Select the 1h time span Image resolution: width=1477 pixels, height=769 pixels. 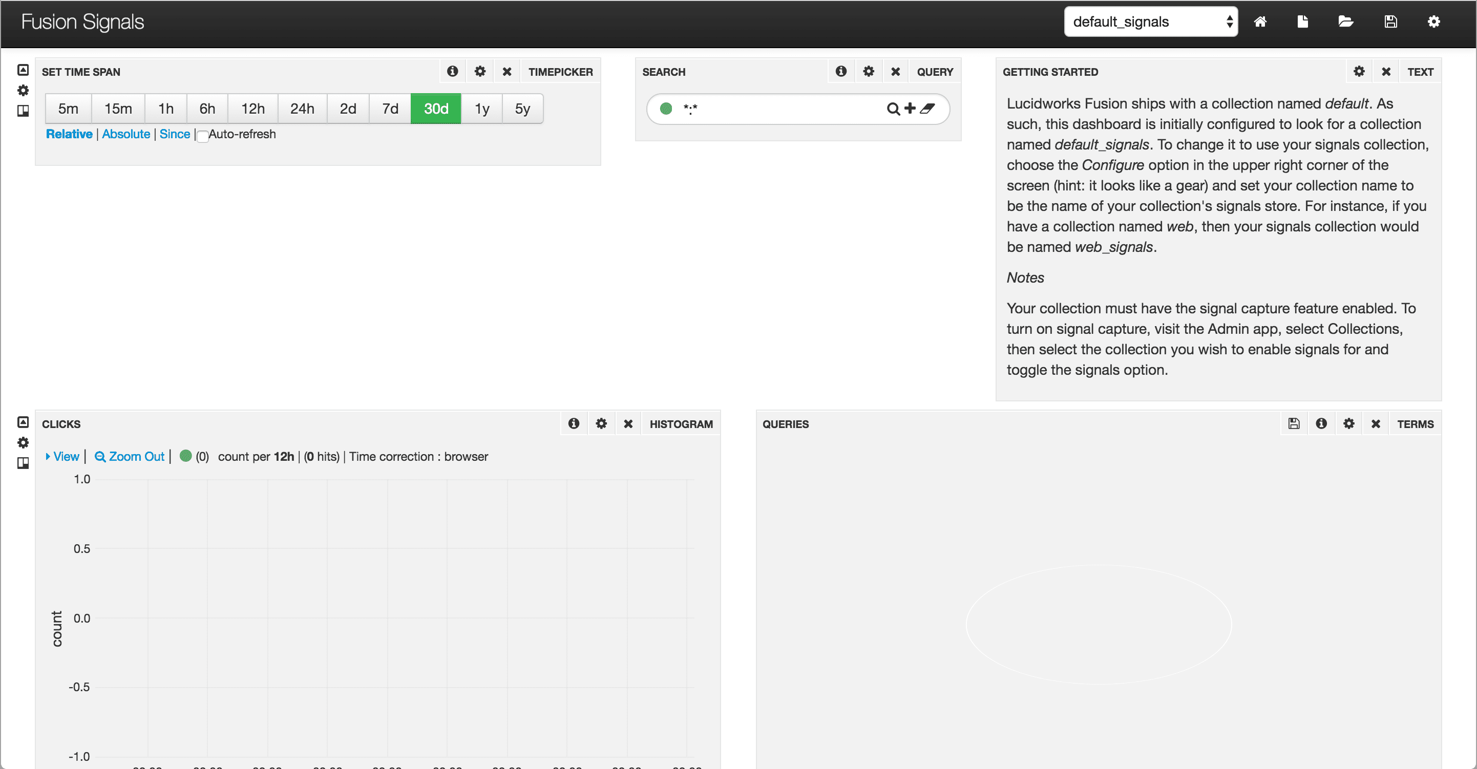click(166, 109)
